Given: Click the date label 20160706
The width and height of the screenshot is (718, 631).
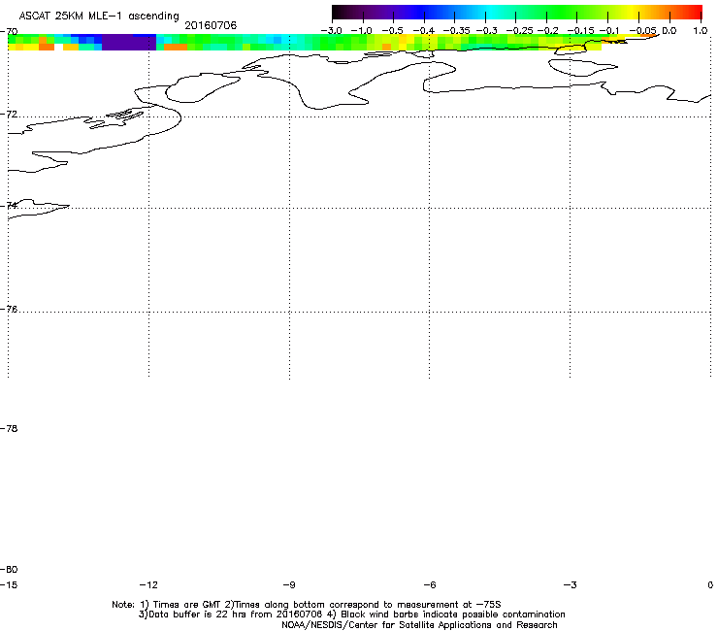Looking at the screenshot, I should (211, 25).
